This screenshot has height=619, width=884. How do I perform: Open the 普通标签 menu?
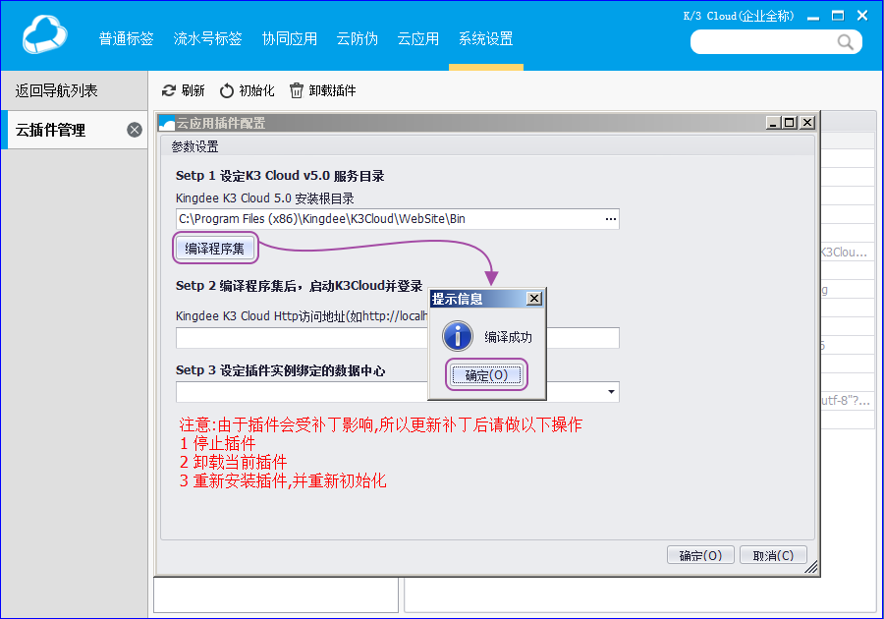127,38
